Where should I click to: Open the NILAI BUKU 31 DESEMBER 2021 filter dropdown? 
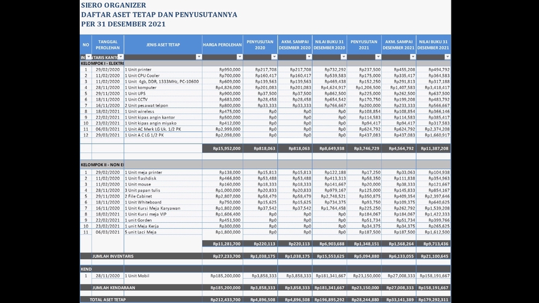(447, 57)
